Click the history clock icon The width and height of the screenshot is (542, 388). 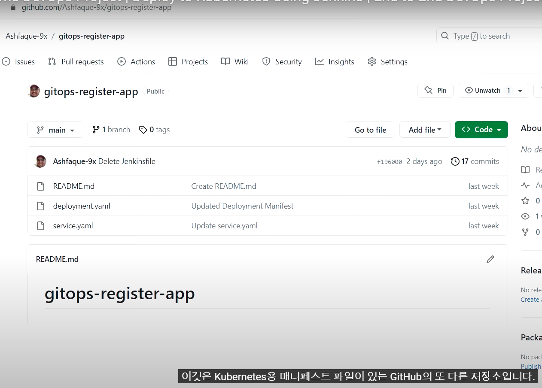pos(455,161)
